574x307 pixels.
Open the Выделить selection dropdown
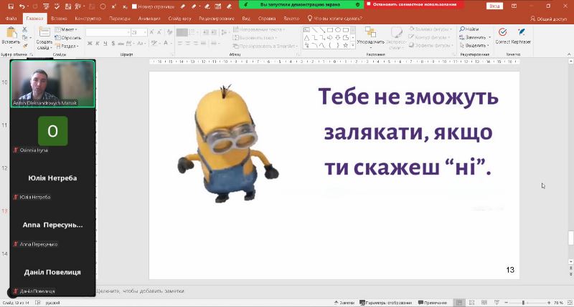tap(475, 45)
